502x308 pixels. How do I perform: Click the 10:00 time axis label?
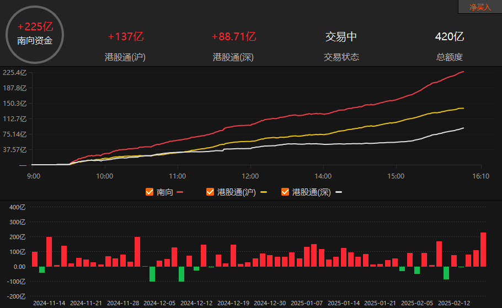click(105, 176)
